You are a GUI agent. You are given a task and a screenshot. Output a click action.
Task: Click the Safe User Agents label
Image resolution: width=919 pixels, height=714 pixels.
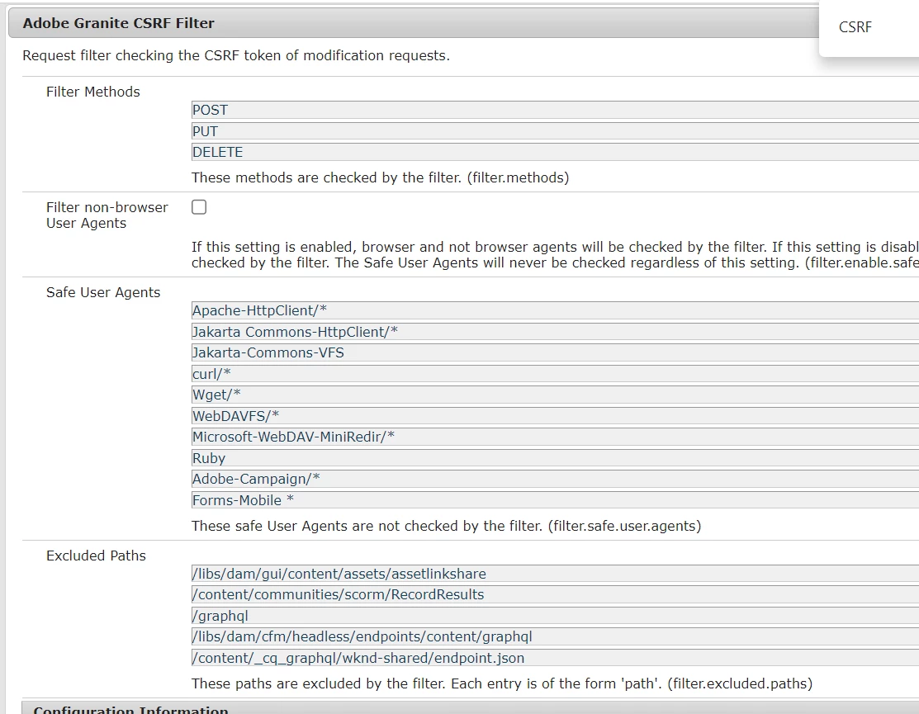[x=103, y=292]
